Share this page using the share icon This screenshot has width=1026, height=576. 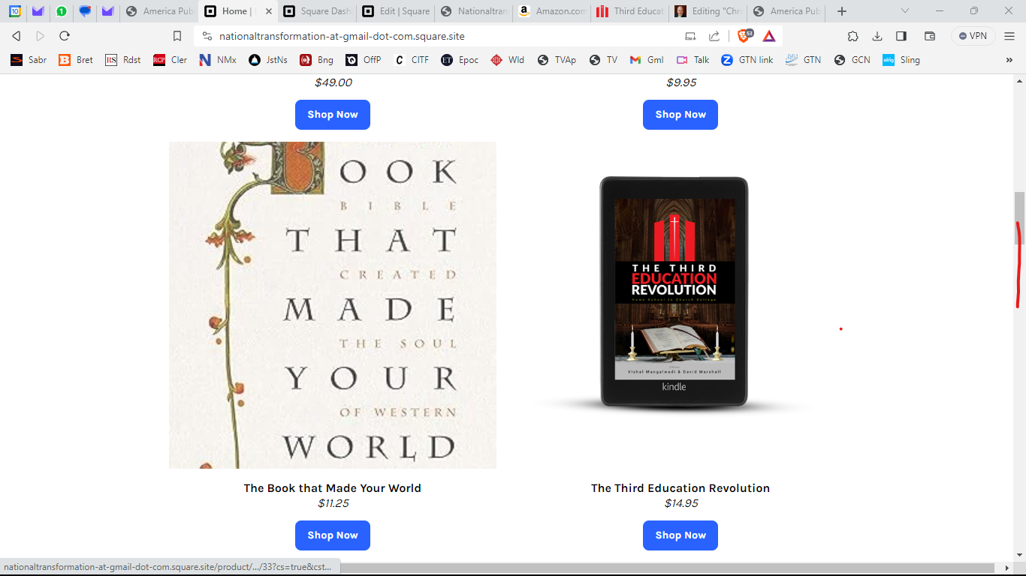tap(714, 36)
